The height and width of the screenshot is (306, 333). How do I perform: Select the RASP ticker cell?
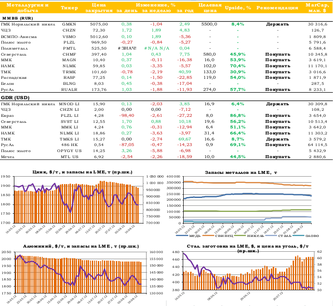(69, 77)
